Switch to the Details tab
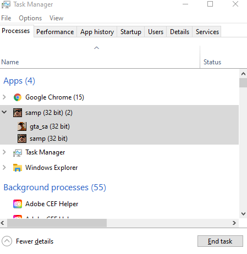 click(179, 32)
